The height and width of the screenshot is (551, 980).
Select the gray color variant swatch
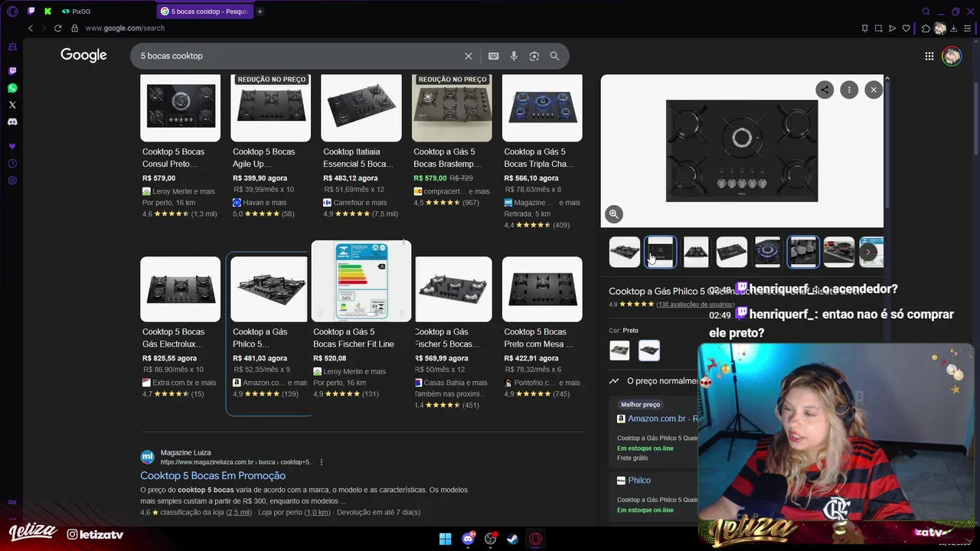click(619, 350)
